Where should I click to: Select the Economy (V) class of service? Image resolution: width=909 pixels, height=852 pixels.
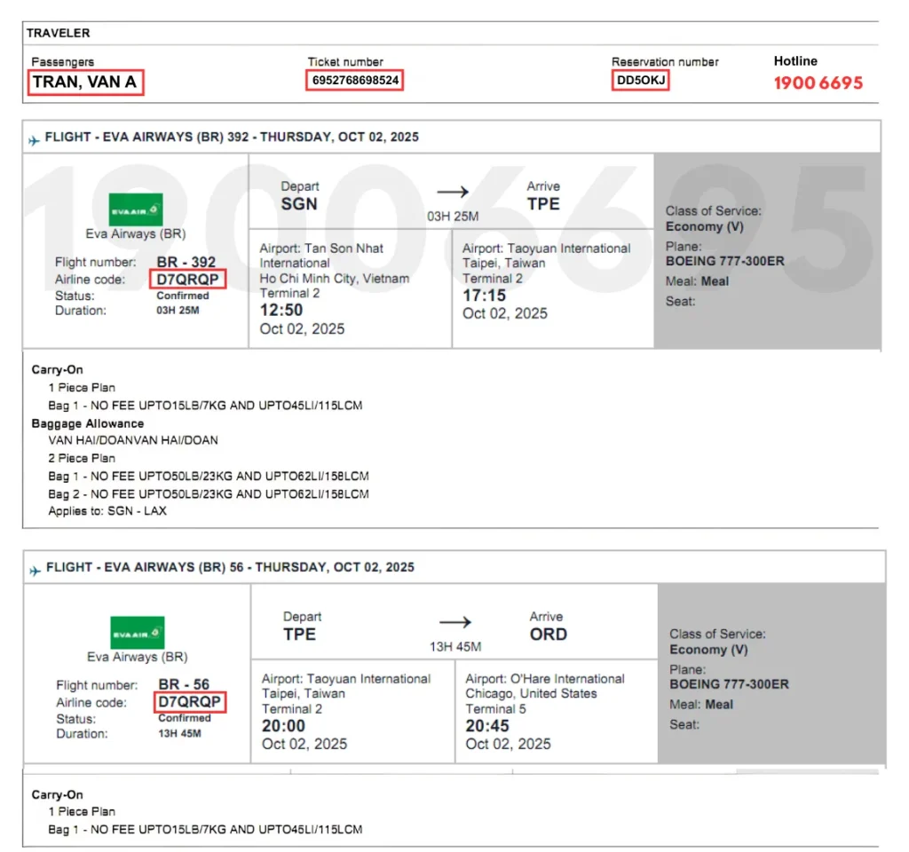coord(705,227)
